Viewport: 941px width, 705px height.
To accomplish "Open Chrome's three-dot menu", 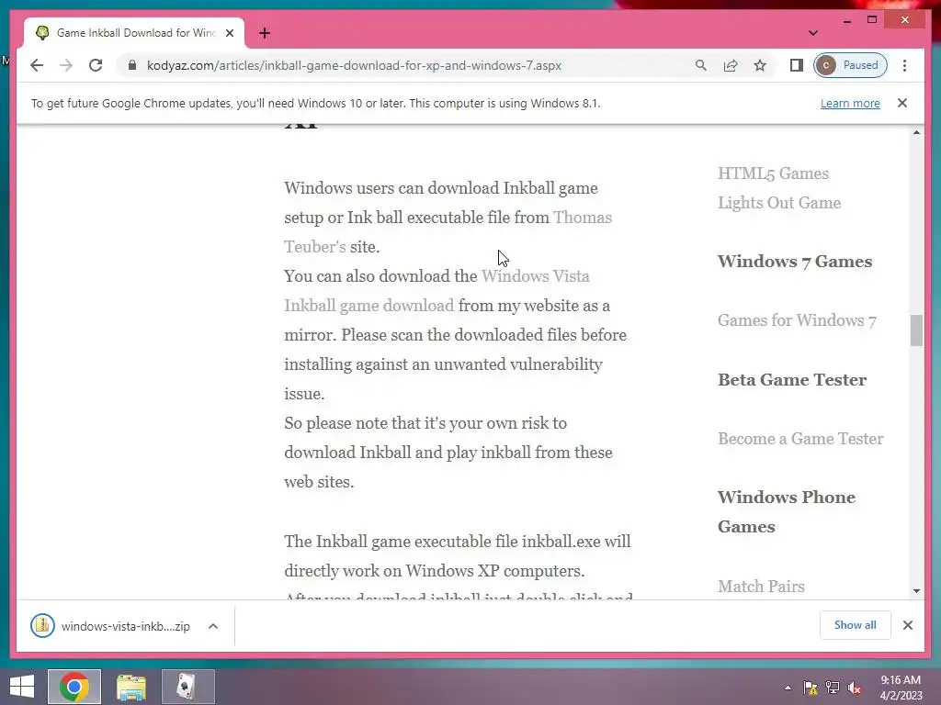I will (904, 65).
